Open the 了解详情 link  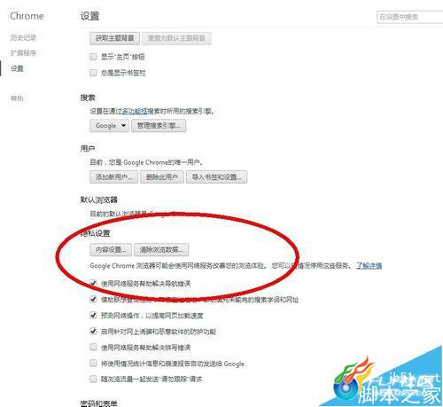pyautogui.click(x=369, y=265)
